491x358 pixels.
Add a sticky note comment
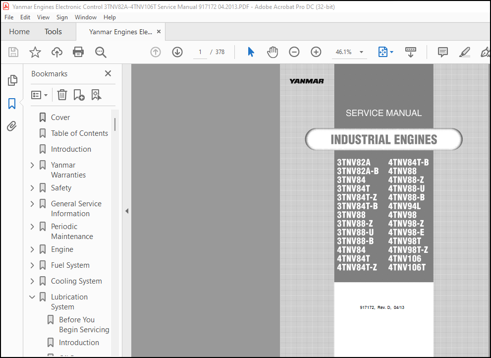[443, 52]
